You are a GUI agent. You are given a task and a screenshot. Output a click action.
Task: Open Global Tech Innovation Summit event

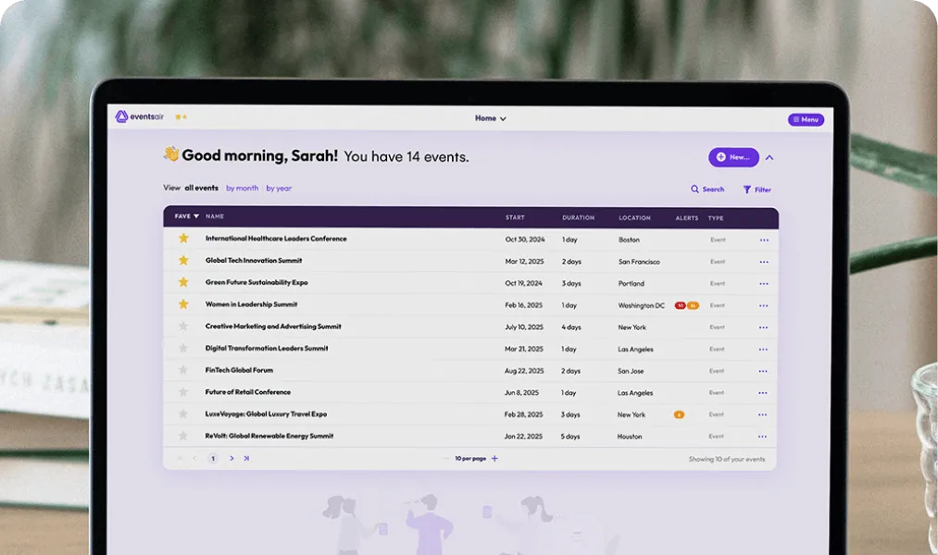pos(254,261)
